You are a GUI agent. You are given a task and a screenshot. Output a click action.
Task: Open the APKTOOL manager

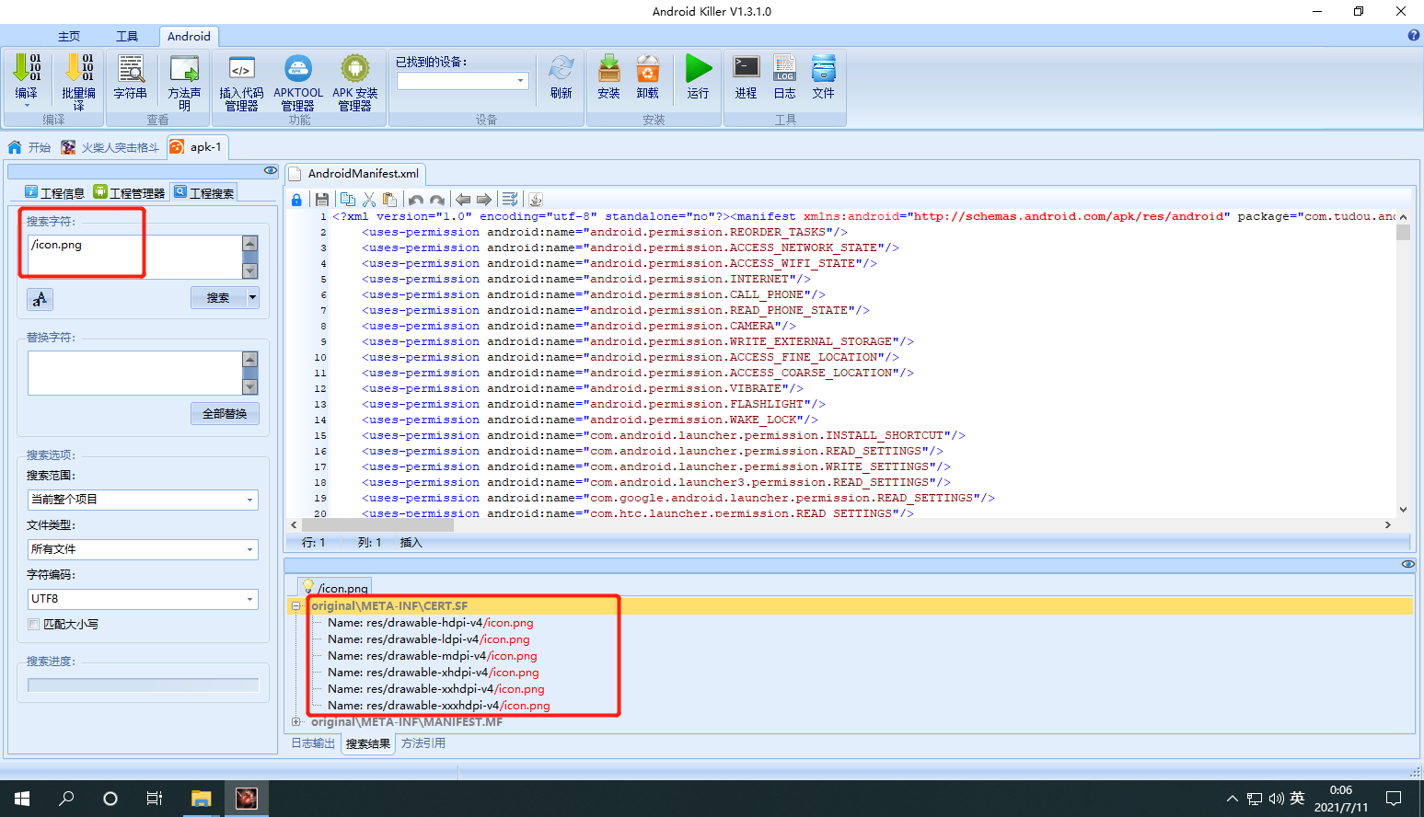coord(297,82)
